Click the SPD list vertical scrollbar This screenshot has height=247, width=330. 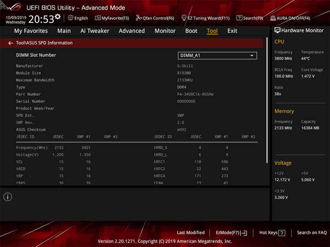[267, 100]
